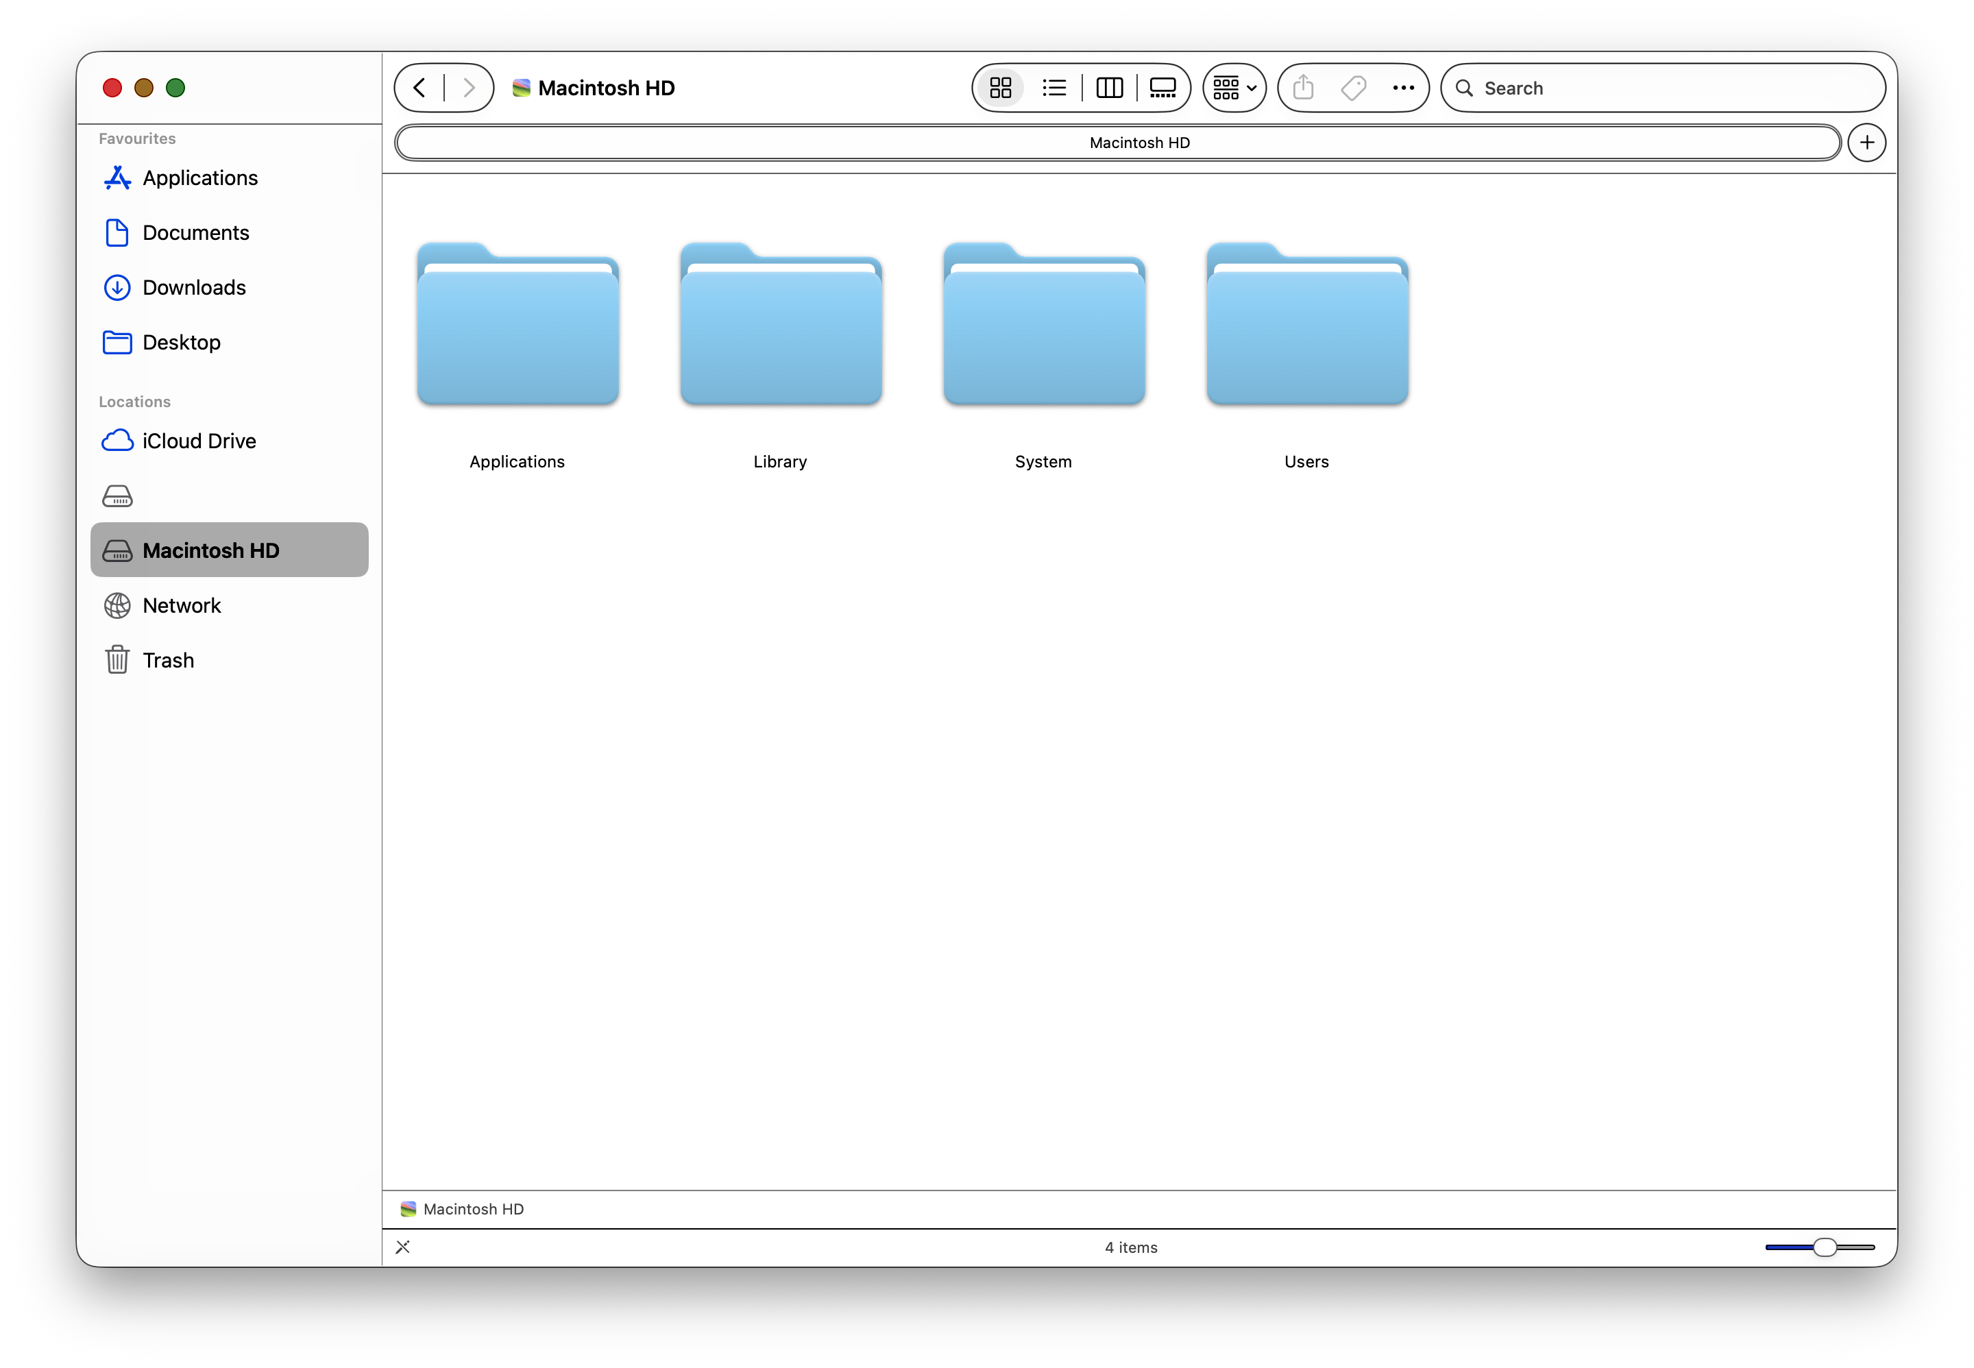This screenshot has height=1368, width=1974.
Task: Zoom the Finder window with green button
Action: pos(175,88)
